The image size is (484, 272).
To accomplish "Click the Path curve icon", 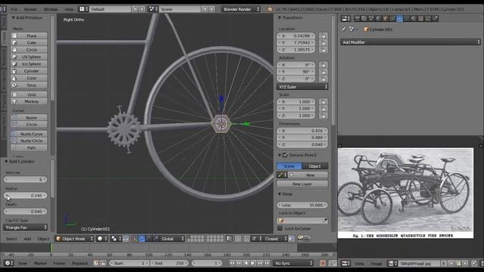I will click(14, 148).
